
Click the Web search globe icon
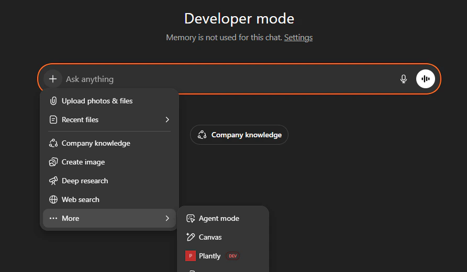point(53,199)
